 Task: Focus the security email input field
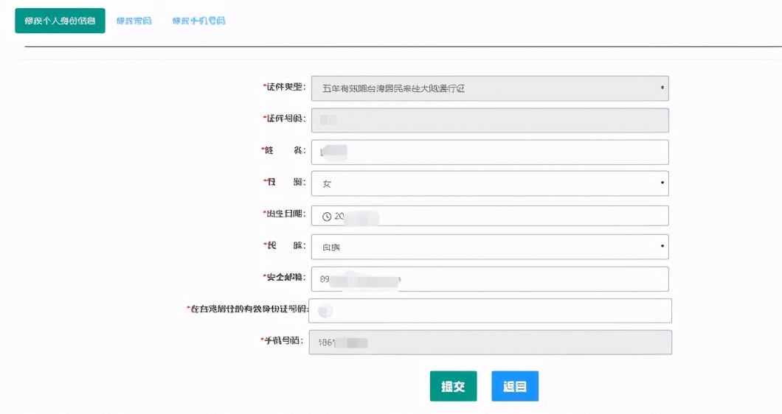click(490, 279)
